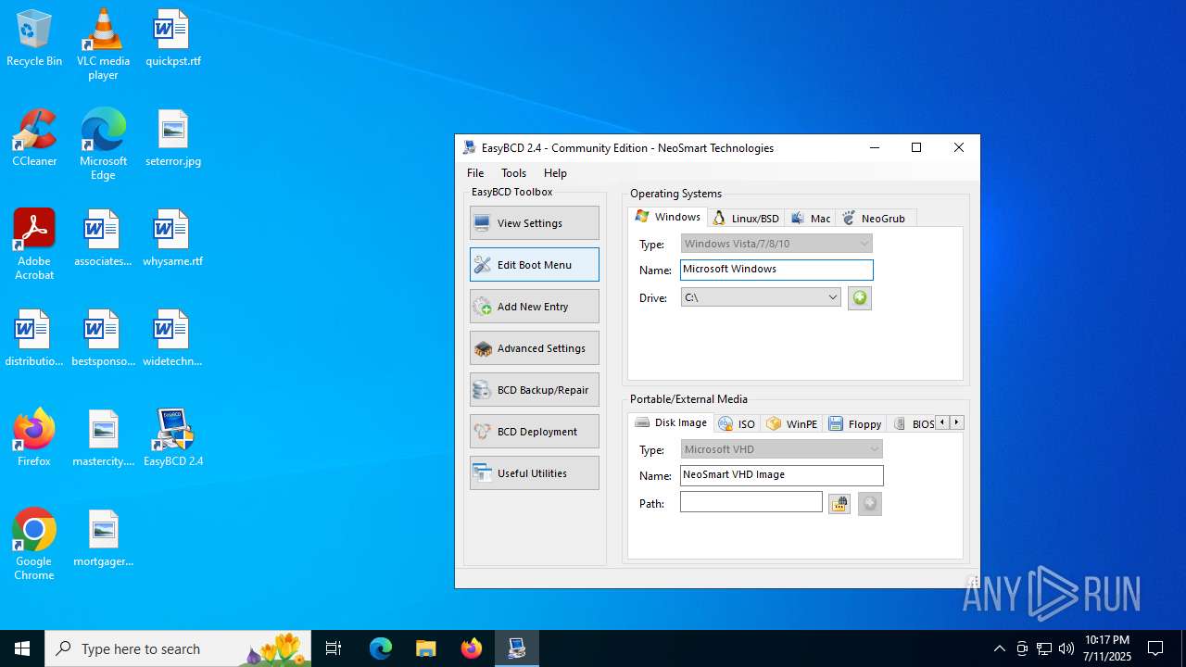This screenshot has height=667, width=1186.
Task: Switch to the BIOS tab
Action: (x=914, y=424)
